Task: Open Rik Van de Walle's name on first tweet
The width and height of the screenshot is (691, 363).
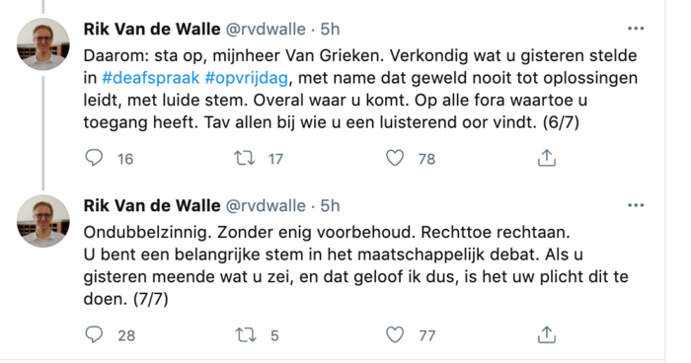Action: point(152,29)
